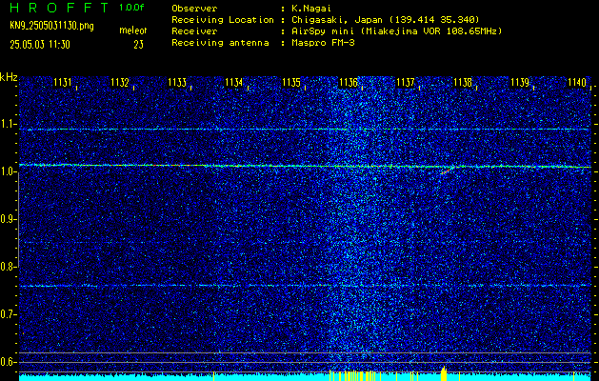The height and width of the screenshot is (381, 599).
Task: Click the Receiving antenna label
Action: pos(220,43)
